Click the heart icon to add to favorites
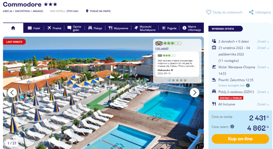This screenshot has width=273, height=149. (x=209, y=12)
